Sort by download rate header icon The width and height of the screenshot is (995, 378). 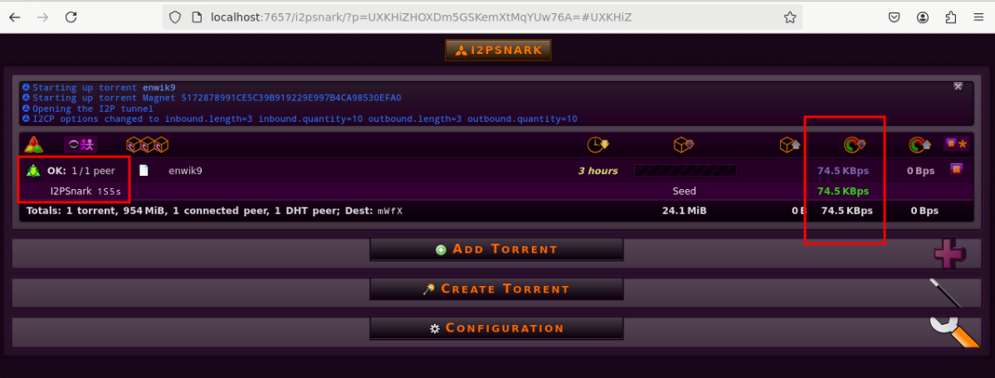tap(854, 144)
